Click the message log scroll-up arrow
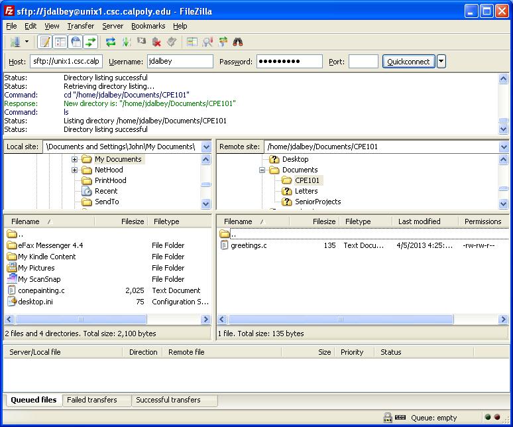This screenshot has width=513, height=427. (503, 78)
